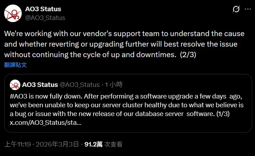Open the AO3 Status display name in header
The width and height of the screenshot is (255, 156).
point(43,9)
